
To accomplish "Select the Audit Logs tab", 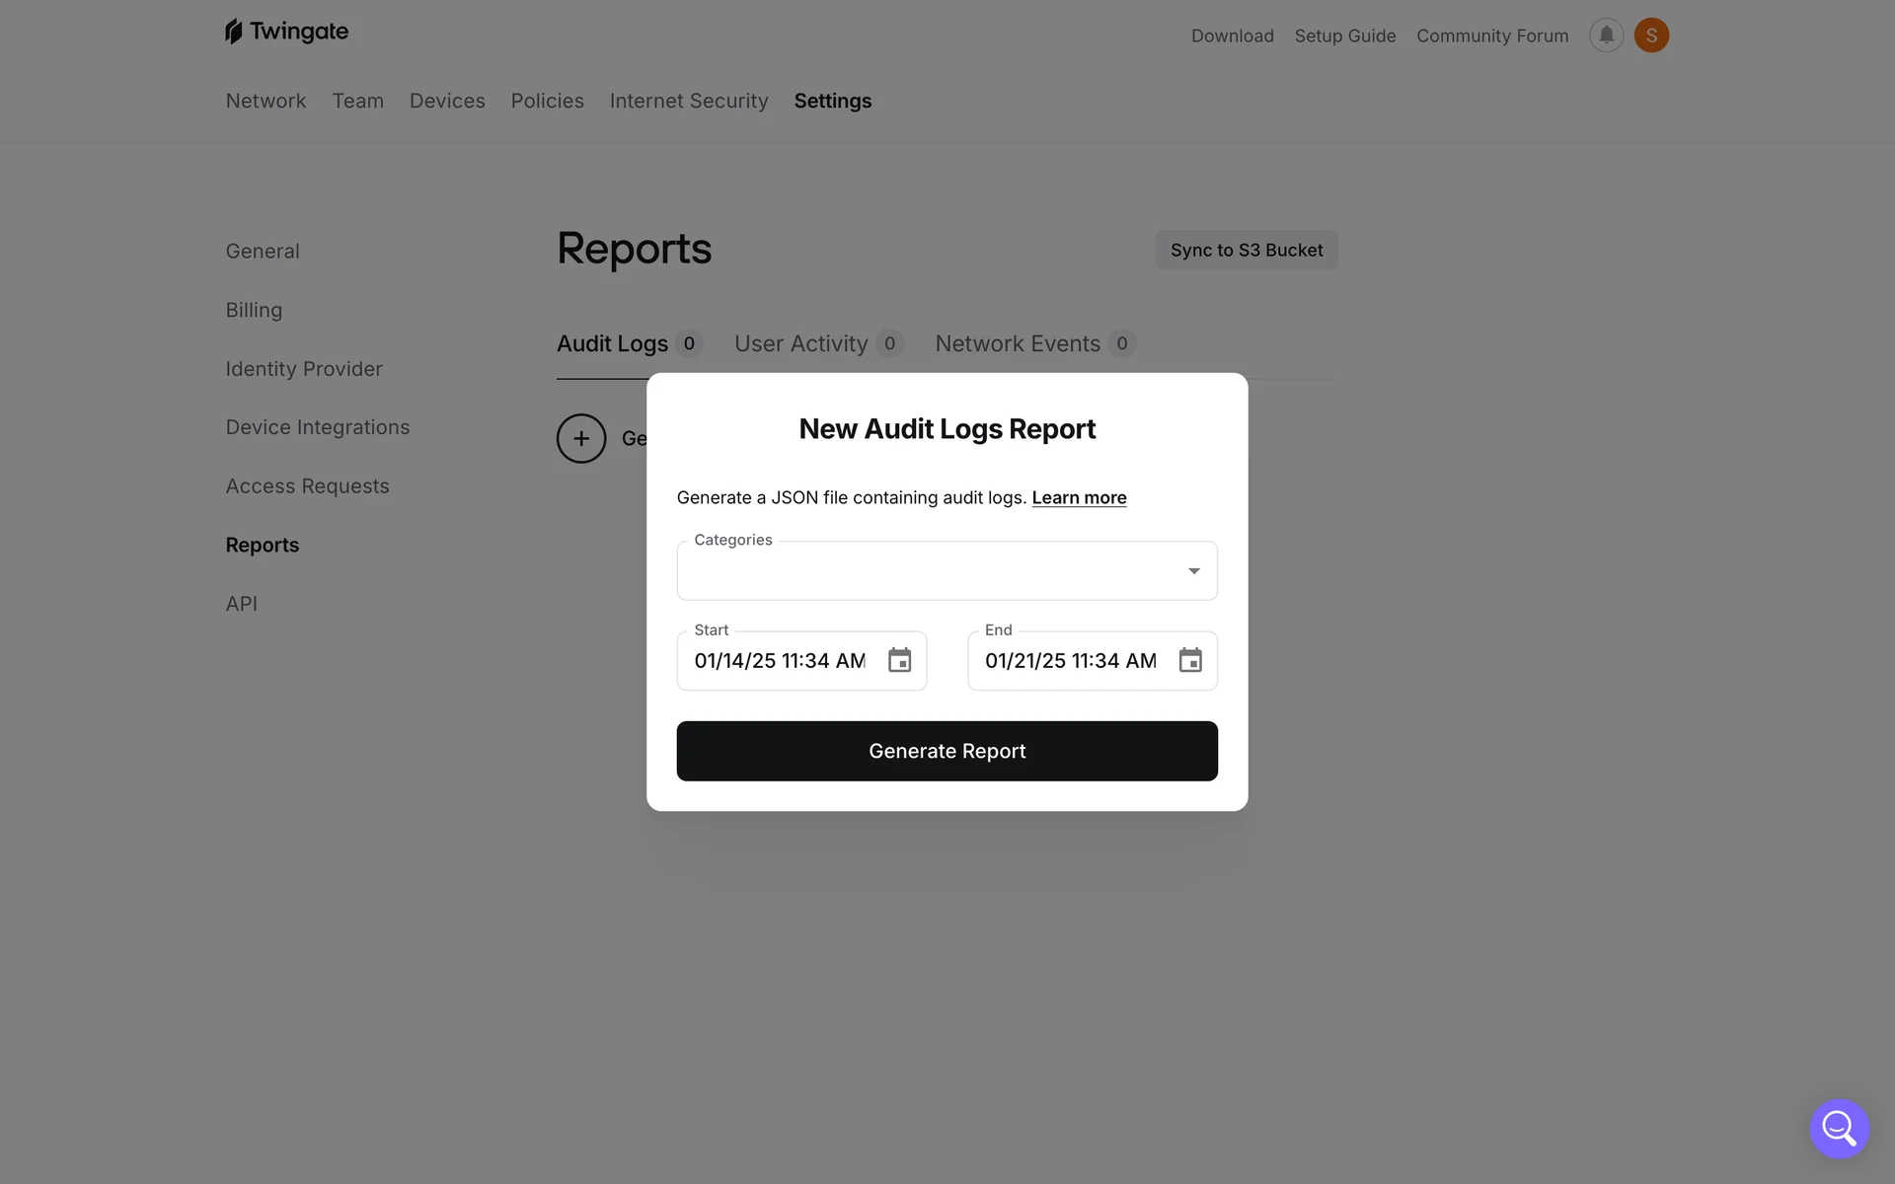I will coord(612,343).
